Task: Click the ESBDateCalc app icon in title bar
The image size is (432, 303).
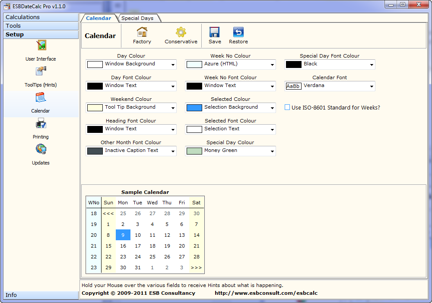Action: pos(7,6)
